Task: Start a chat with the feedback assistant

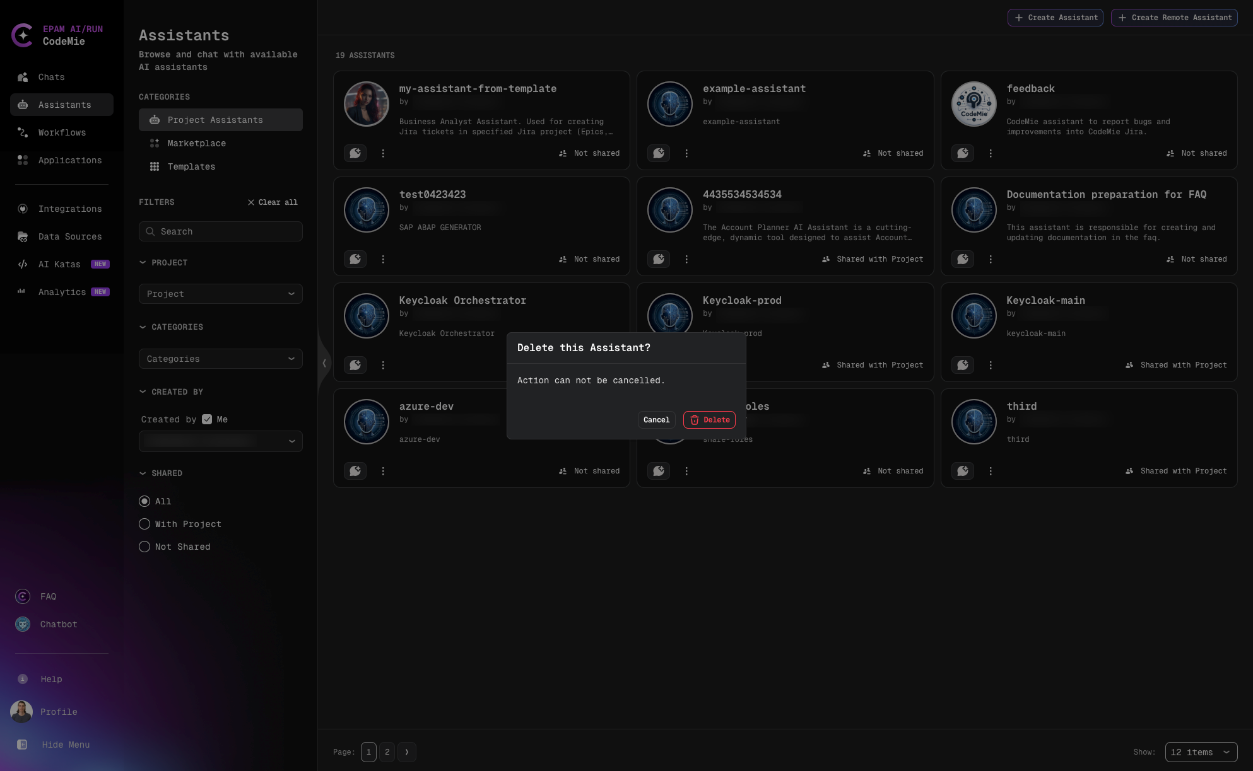Action: click(x=962, y=153)
